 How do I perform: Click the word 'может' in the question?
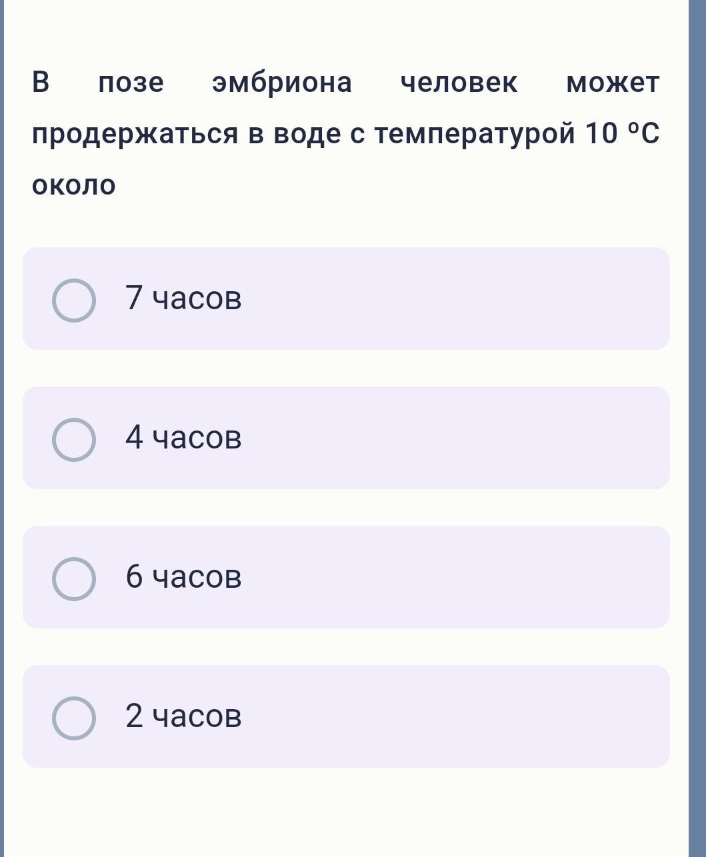[613, 83]
